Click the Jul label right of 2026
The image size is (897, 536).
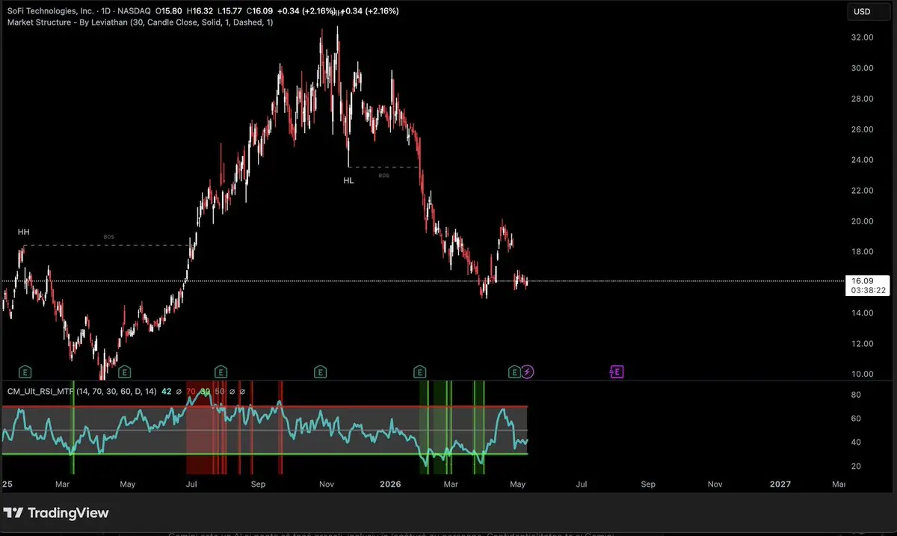click(x=581, y=484)
